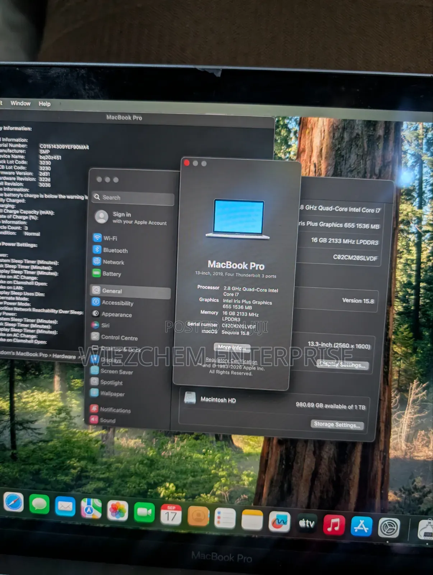
Task: Click the MacBook Pro laptop image
Action: (x=238, y=219)
